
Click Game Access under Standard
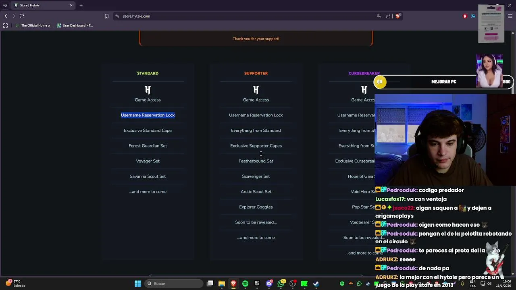point(148,100)
